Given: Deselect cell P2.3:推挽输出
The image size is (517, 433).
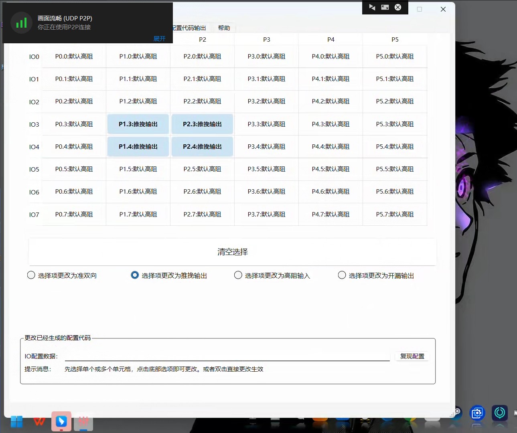Looking at the screenshot, I should click(202, 124).
